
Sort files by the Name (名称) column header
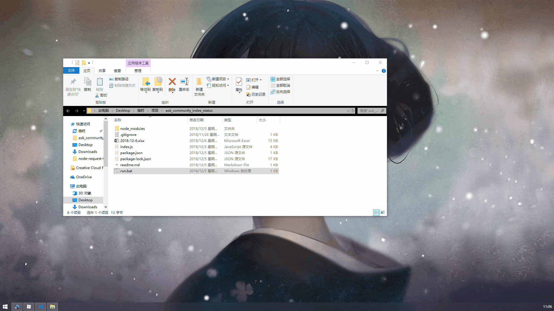pos(118,120)
